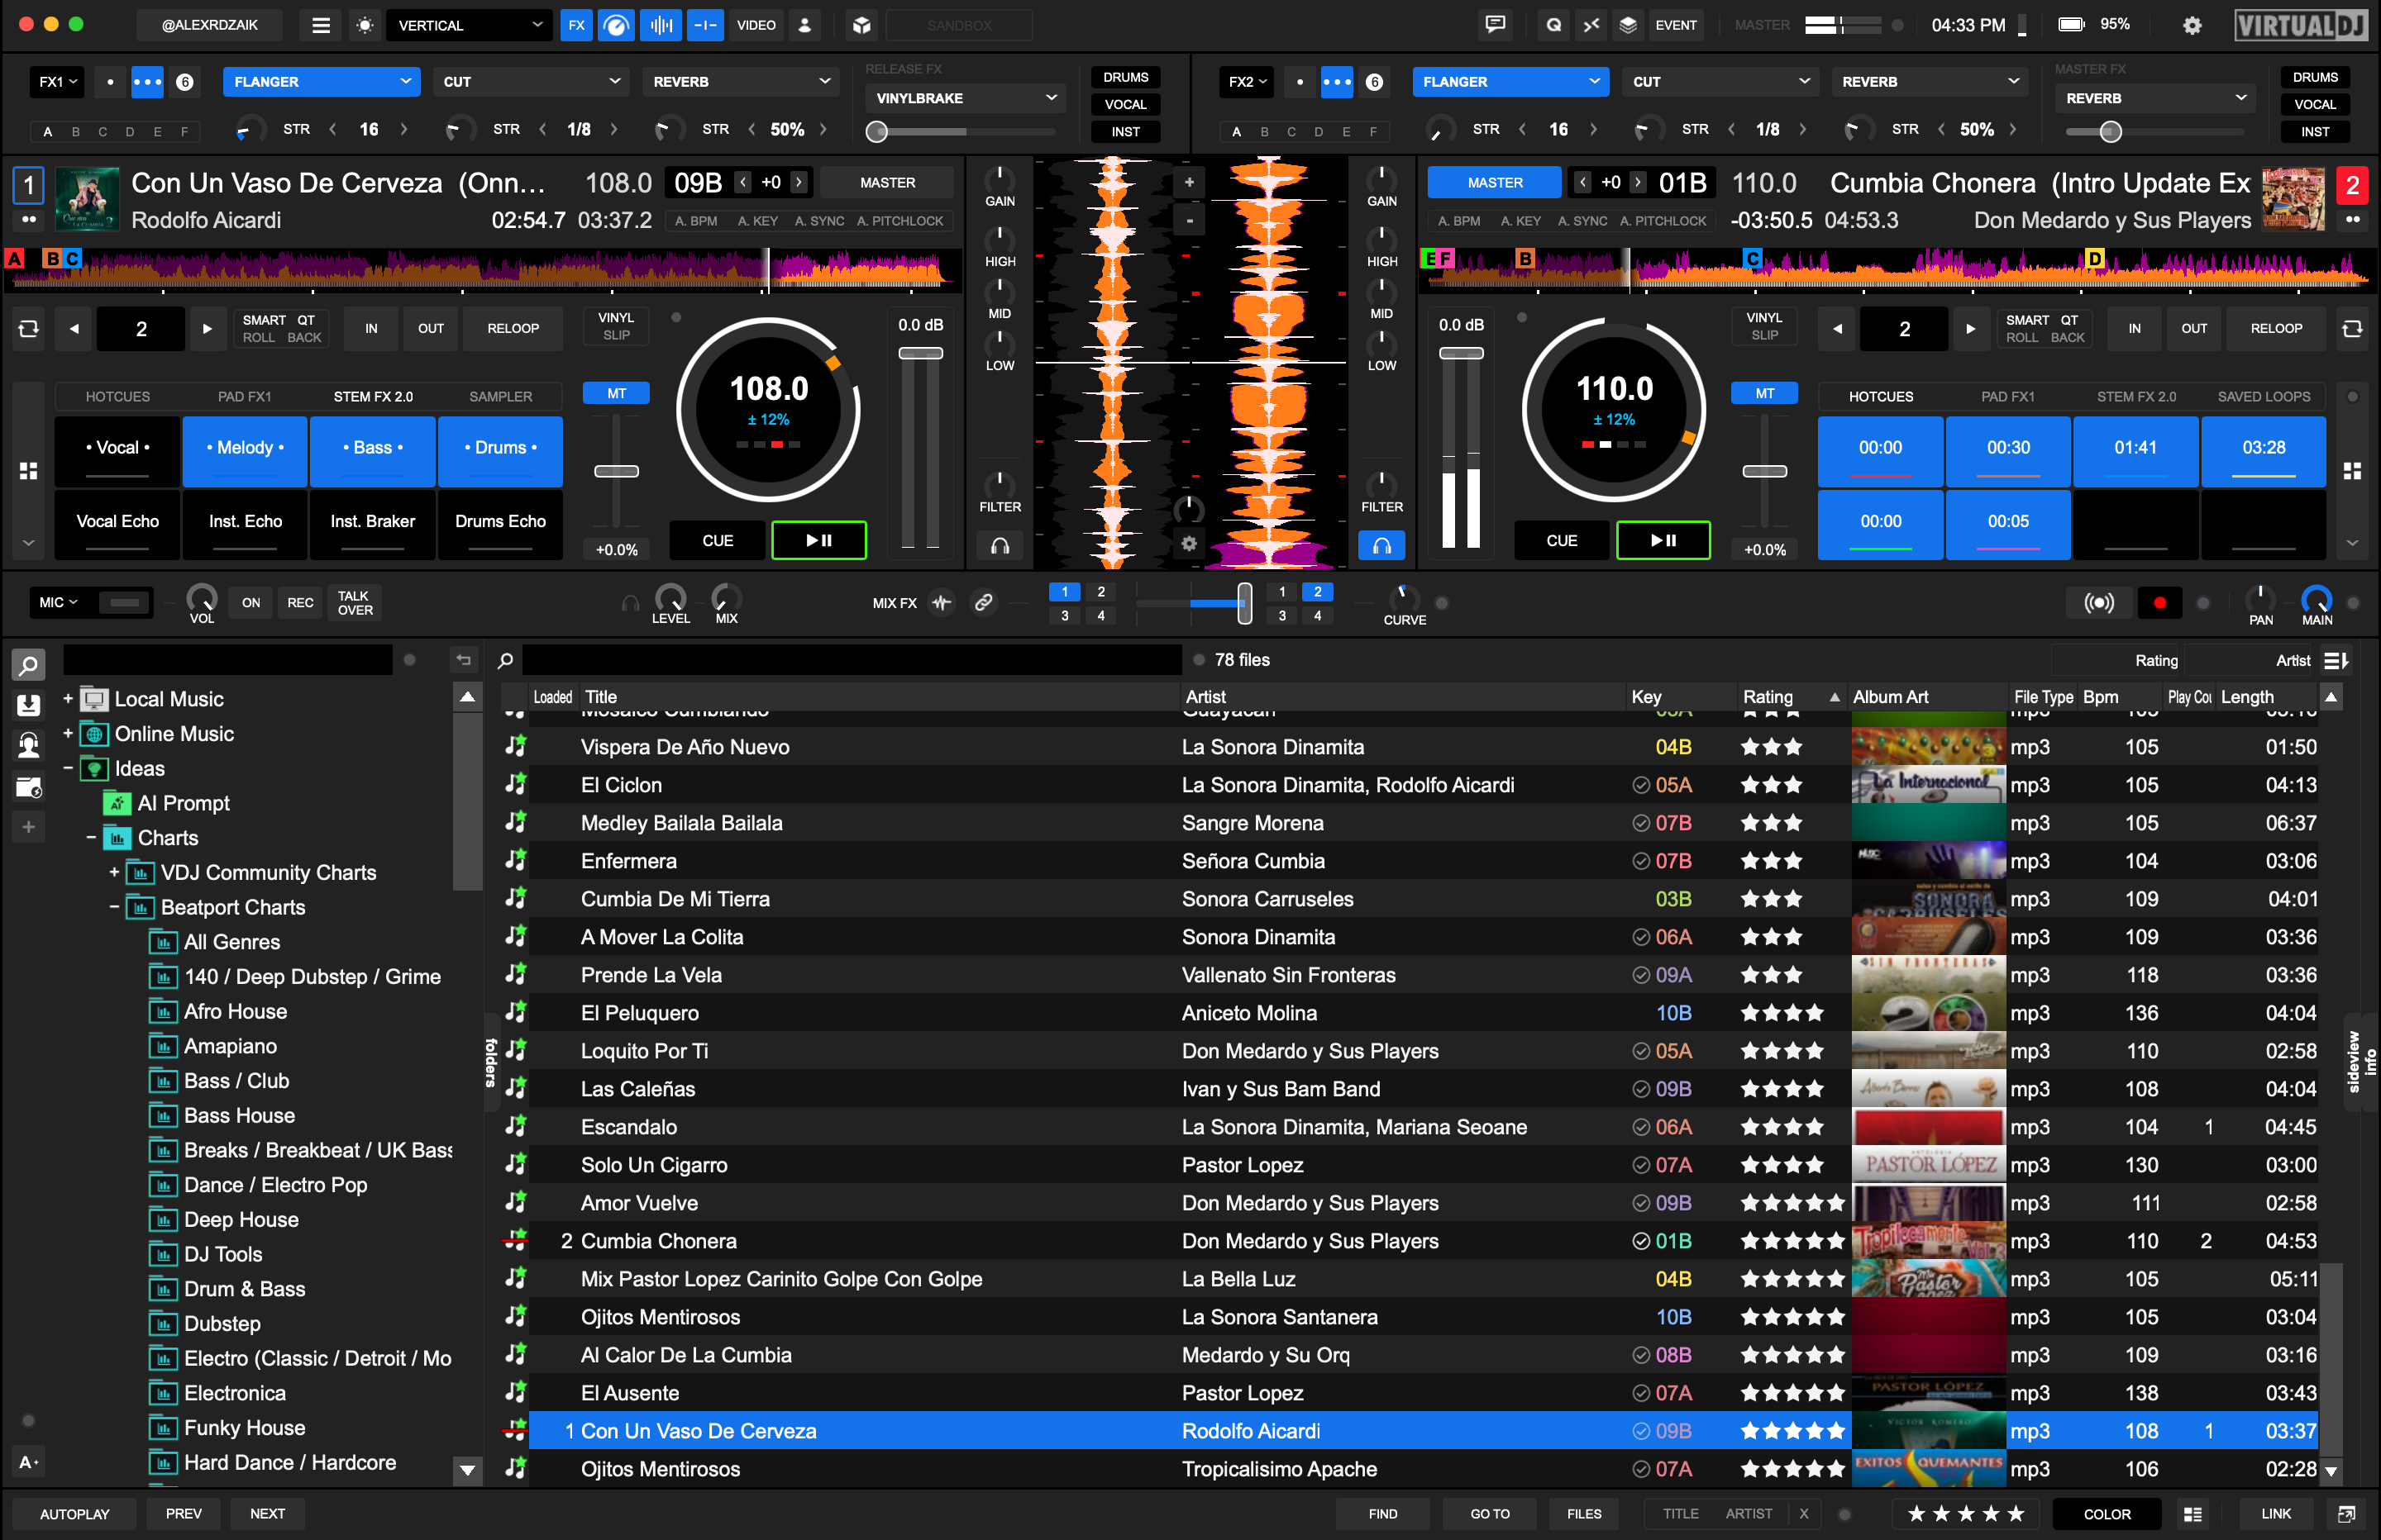Toggle deck 1 MT master tempo
The image size is (2381, 1540).
(616, 393)
